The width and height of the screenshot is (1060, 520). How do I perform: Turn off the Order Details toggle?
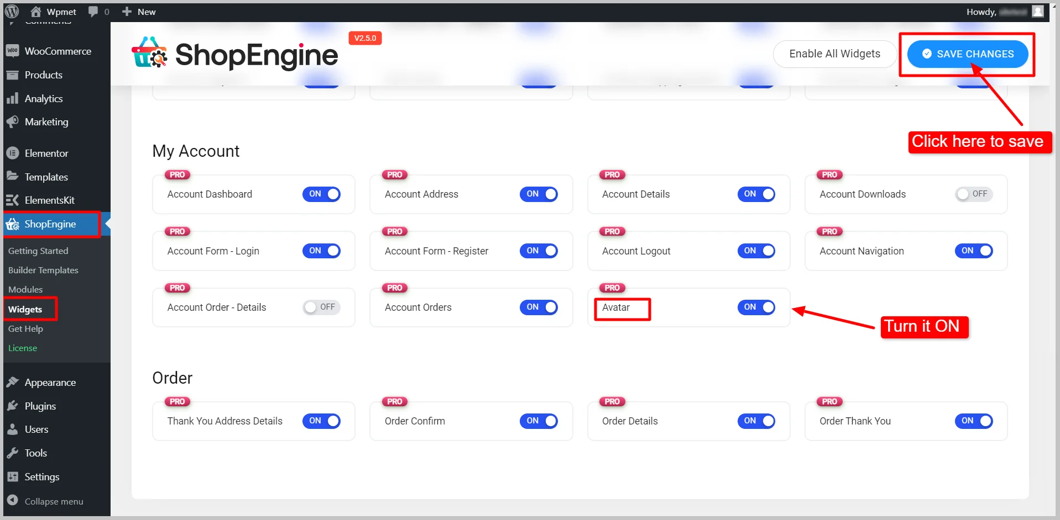756,421
